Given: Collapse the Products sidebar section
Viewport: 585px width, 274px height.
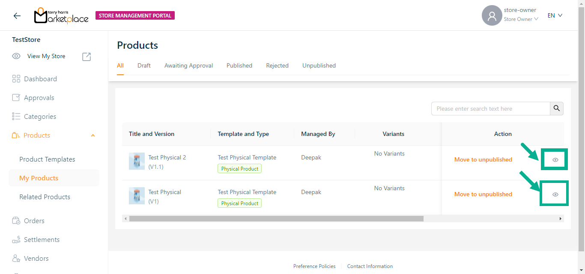Looking at the screenshot, I should point(93,136).
